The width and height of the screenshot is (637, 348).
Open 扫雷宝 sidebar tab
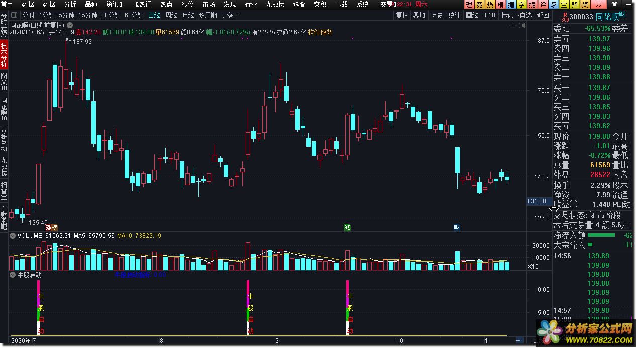point(4,191)
